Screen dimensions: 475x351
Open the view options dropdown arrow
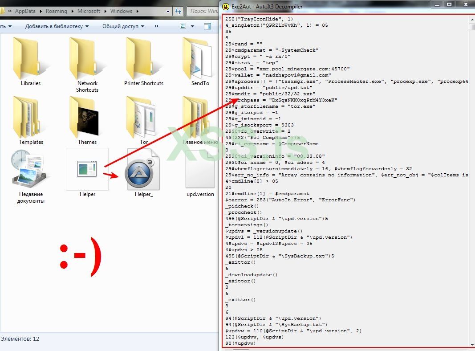[x=192, y=26]
